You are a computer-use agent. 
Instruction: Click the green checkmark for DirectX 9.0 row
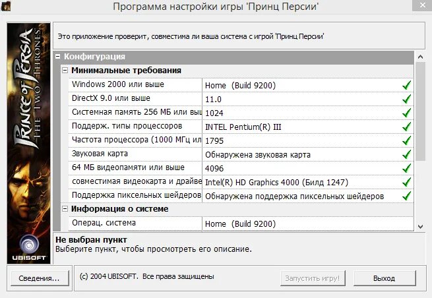[407, 99]
